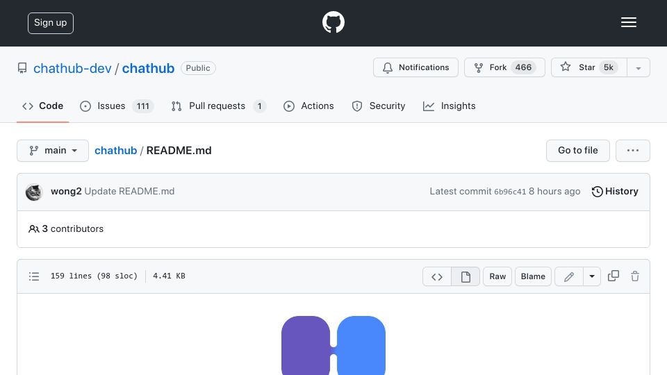Expand the star lists dropdown arrow
This screenshot has height=375, width=667.
point(638,67)
